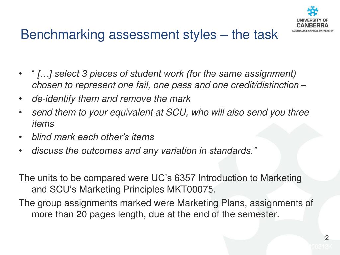Click the slide number 2

pos(327,238)
